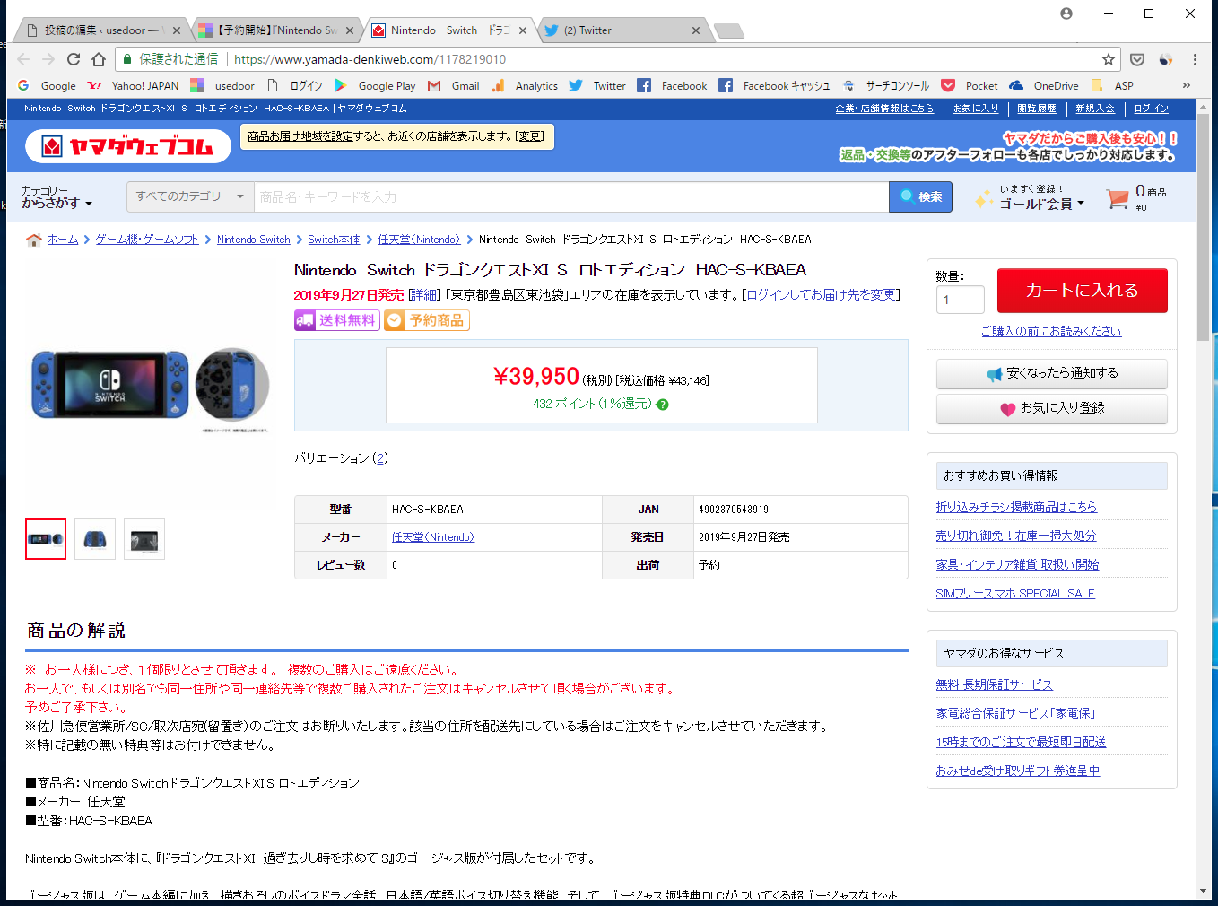Open the 売り切れ御免！在庫一掃大処分 link
This screenshot has width=1218, height=906.
[1016, 536]
